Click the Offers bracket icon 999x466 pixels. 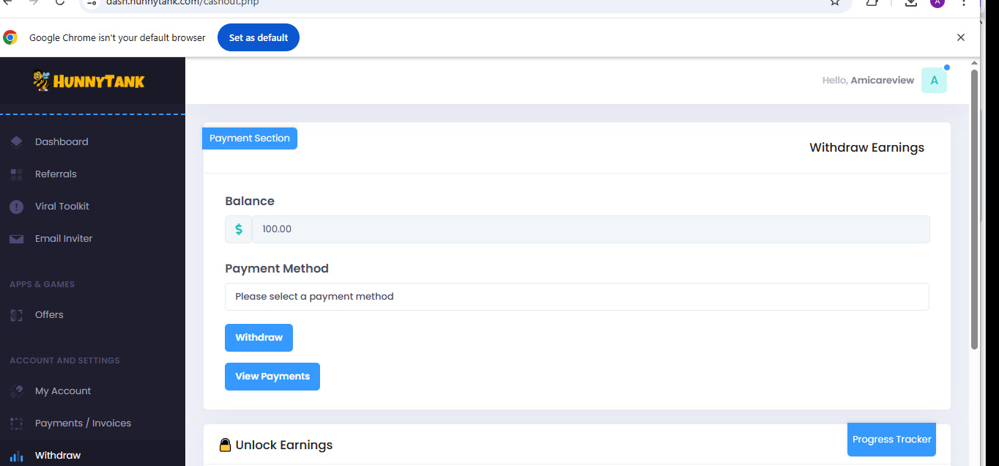[x=16, y=315]
